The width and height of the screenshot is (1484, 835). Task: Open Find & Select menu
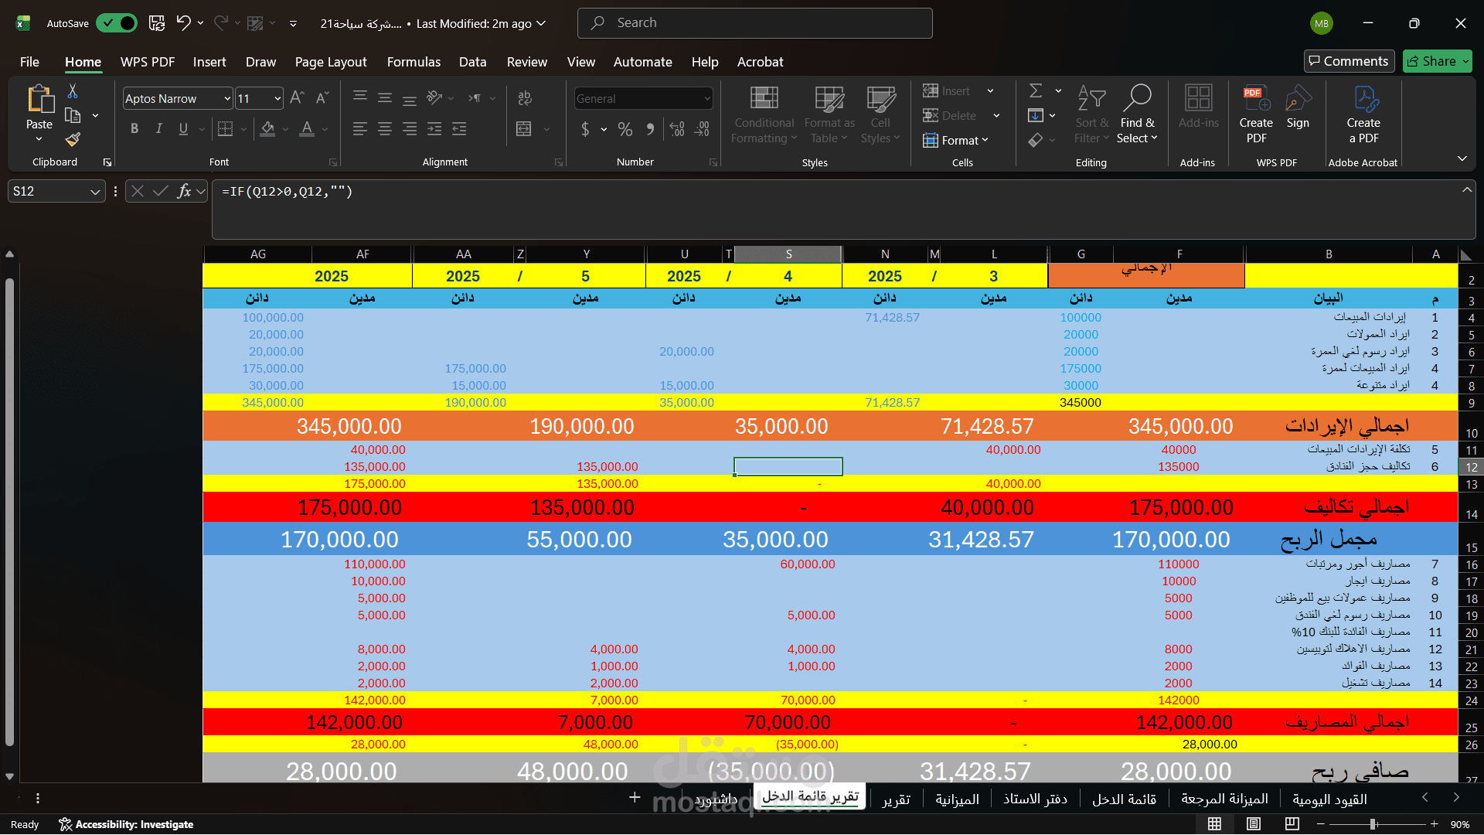pyautogui.click(x=1137, y=115)
